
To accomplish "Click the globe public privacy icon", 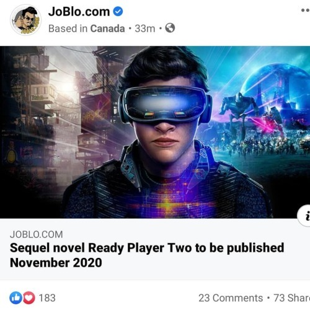I will coord(170,28).
